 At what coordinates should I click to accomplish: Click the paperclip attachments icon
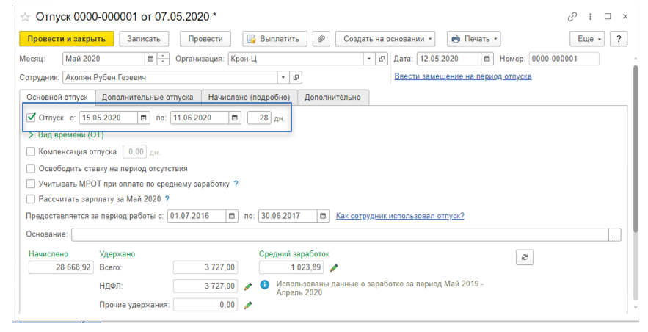click(x=321, y=39)
